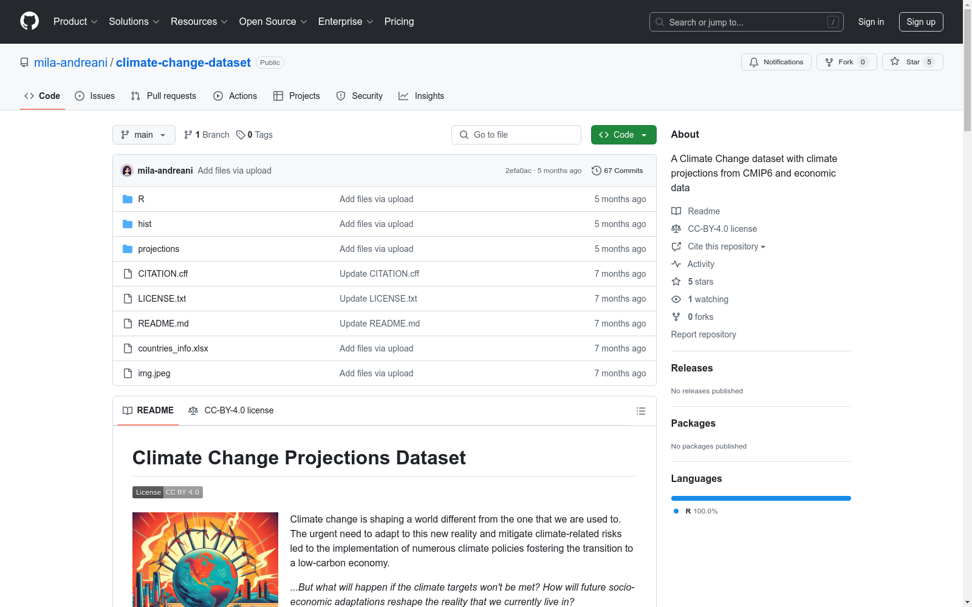Viewport: 972px width, 607px height.
Task: Click the scales icon beside CC-BY-4.0 license
Action: coord(676,229)
